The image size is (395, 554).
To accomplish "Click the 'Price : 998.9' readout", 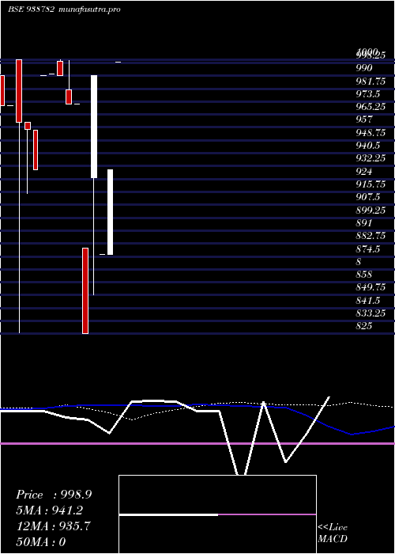I will [54, 495].
